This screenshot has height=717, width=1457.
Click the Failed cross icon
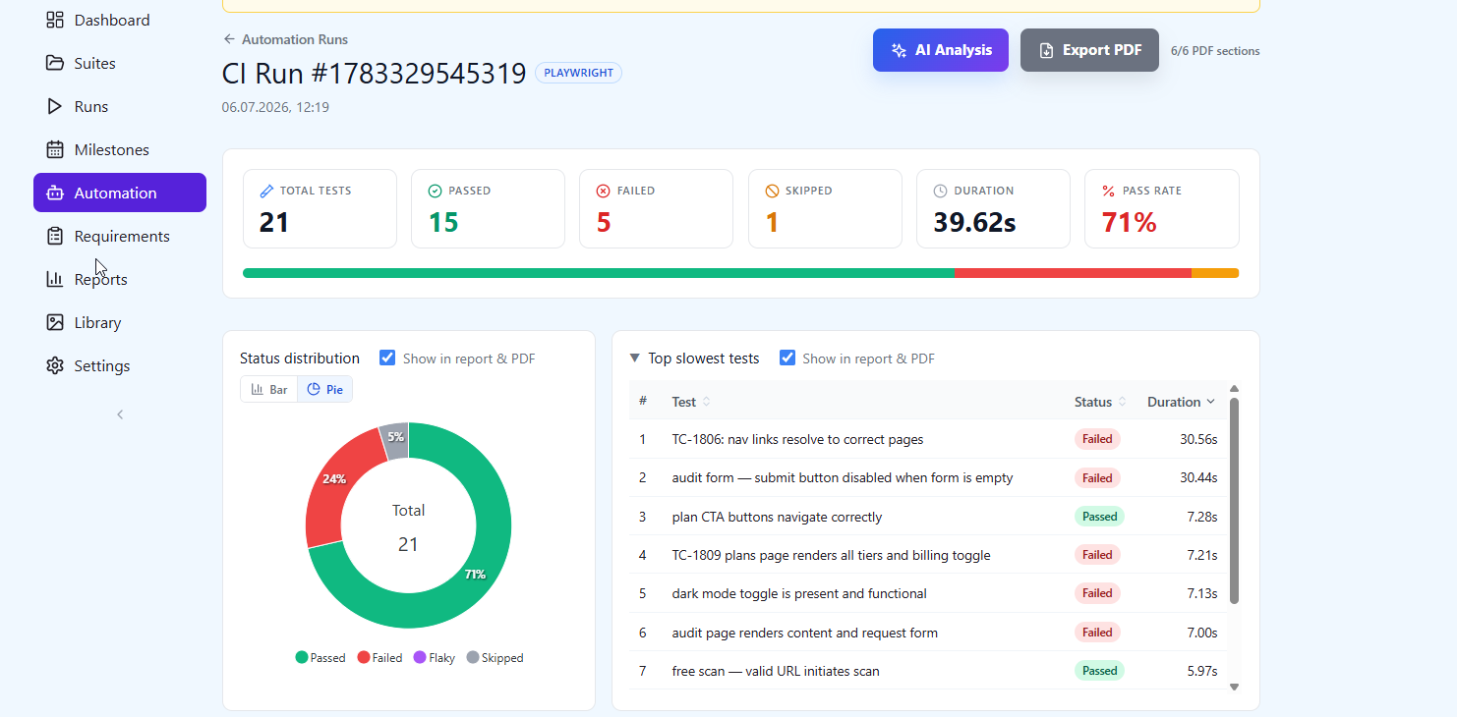(604, 191)
